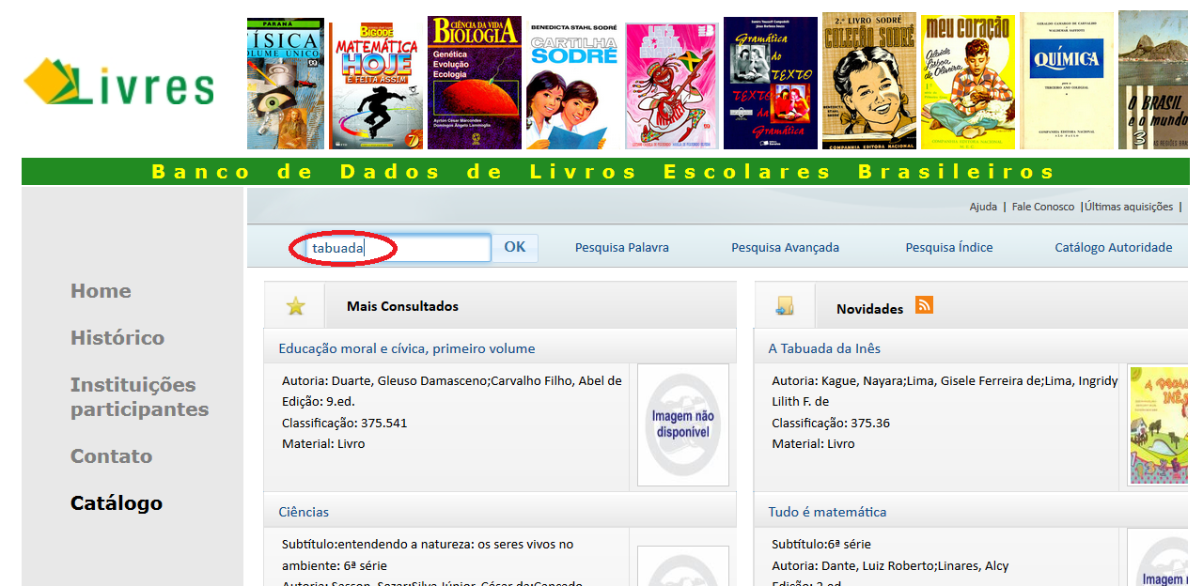Open the Ajuda link
The height and width of the screenshot is (586, 1203).
pos(983,207)
